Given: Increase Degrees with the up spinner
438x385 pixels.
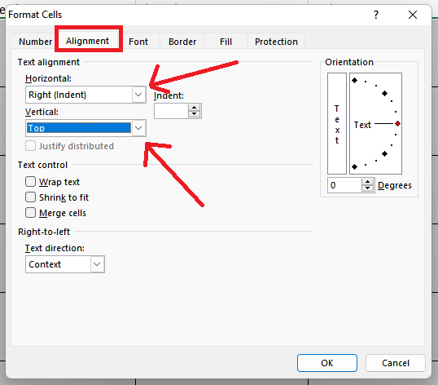Looking at the screenshot, I should 368,182.
